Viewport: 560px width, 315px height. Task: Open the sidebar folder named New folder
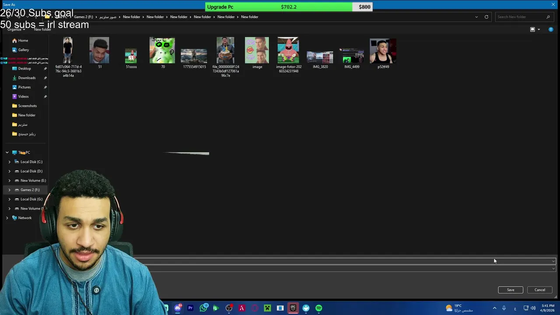click(x=27, y=115)
